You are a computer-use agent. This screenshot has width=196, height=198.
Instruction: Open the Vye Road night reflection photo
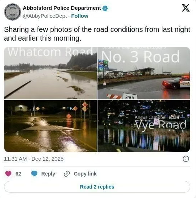(144, 126)
